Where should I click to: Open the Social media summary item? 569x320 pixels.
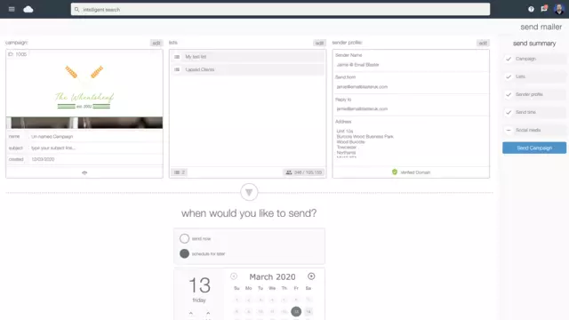tap(534, 130)
